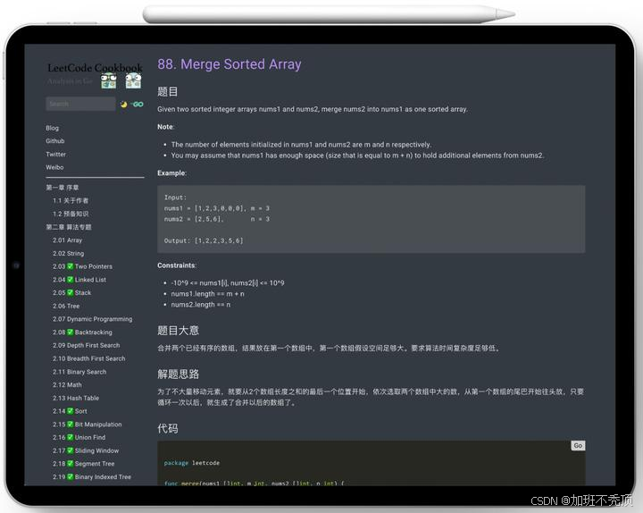Click 'nums2.length == n' constraint

(201, 305)
